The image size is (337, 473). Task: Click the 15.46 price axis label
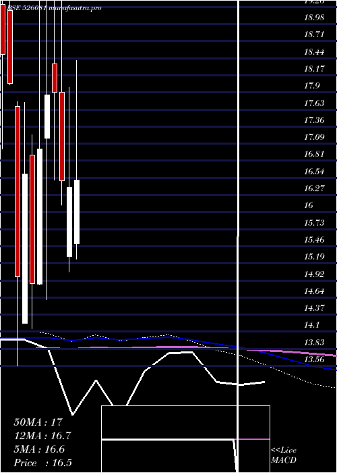(x=314, y=240)
